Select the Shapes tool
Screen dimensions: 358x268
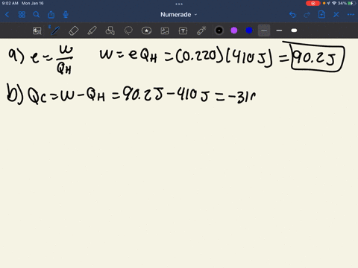click(x=110, y=31)
